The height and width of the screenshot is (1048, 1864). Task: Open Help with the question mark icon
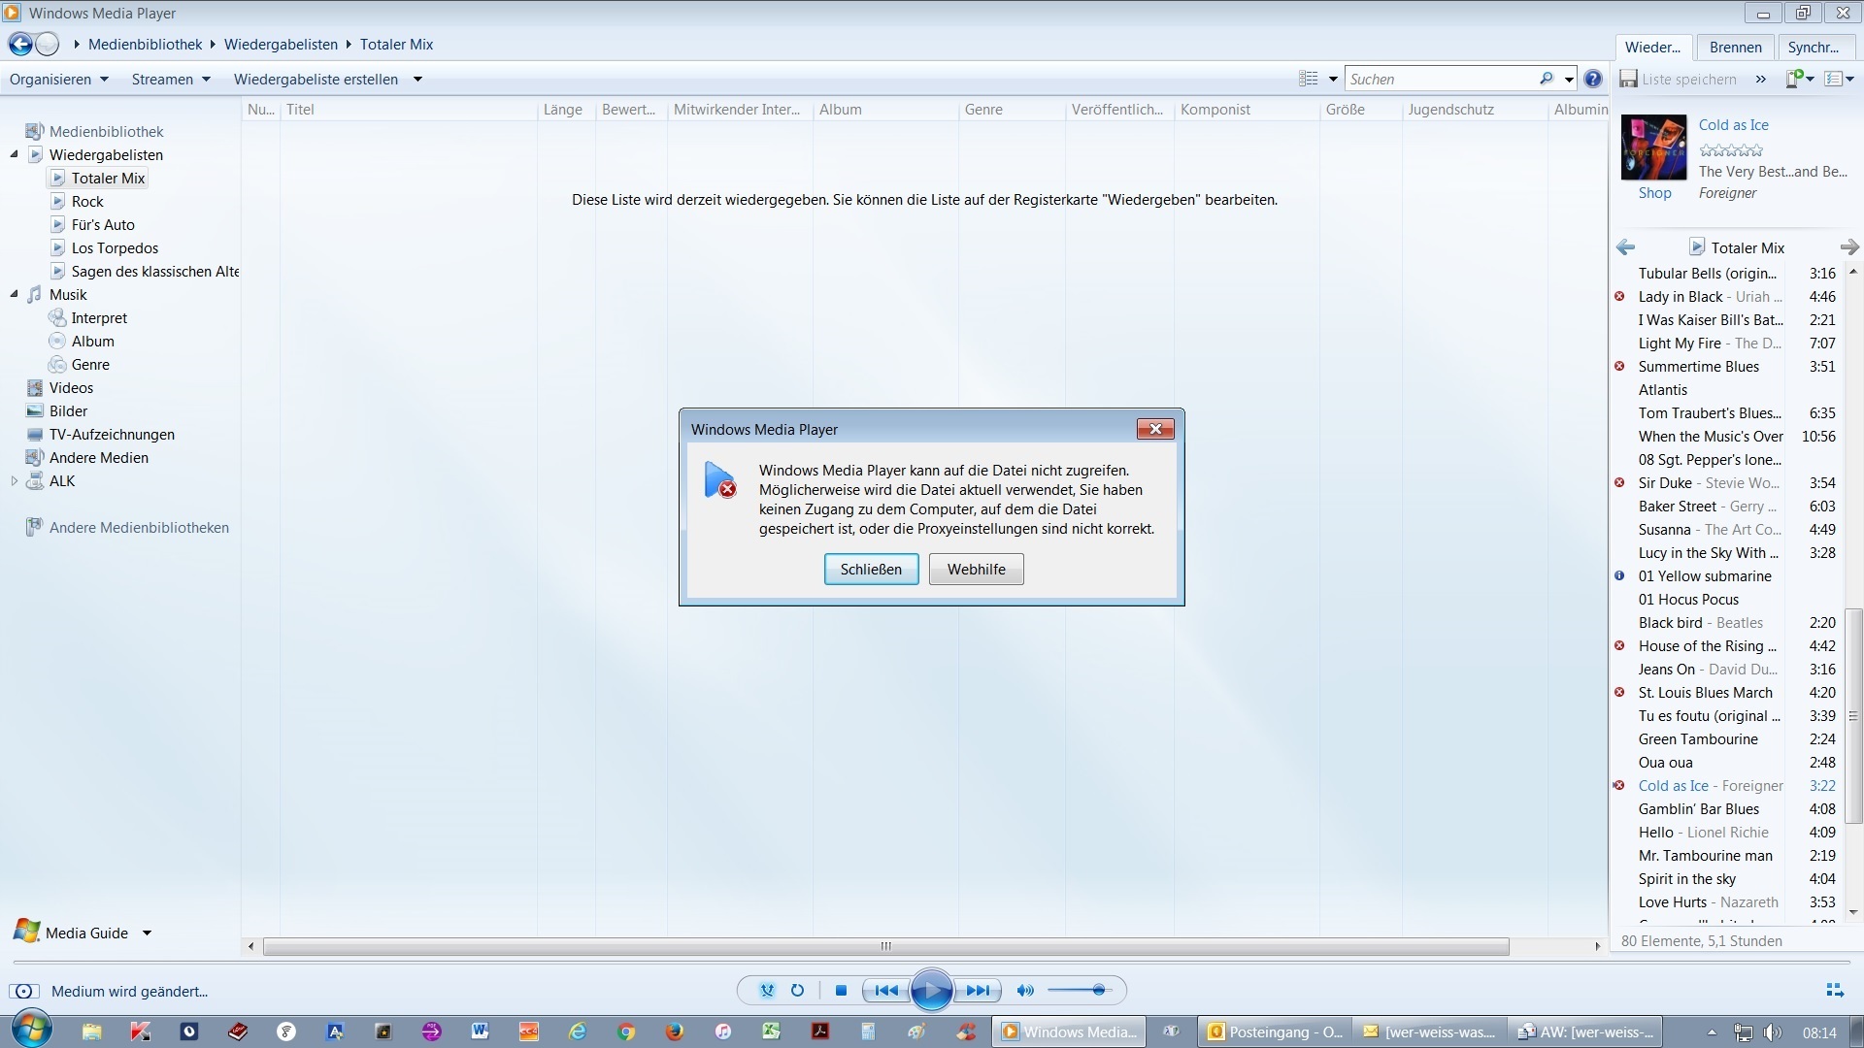point(1593,80)
